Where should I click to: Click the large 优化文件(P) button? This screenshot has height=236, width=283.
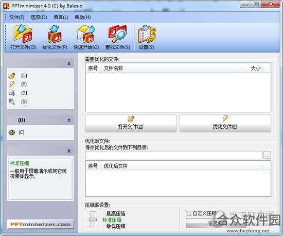pos(225,124)
